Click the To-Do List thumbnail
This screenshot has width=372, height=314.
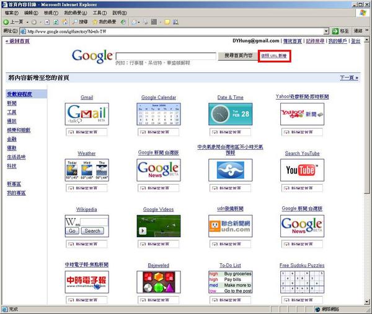(x=231, y=282)
